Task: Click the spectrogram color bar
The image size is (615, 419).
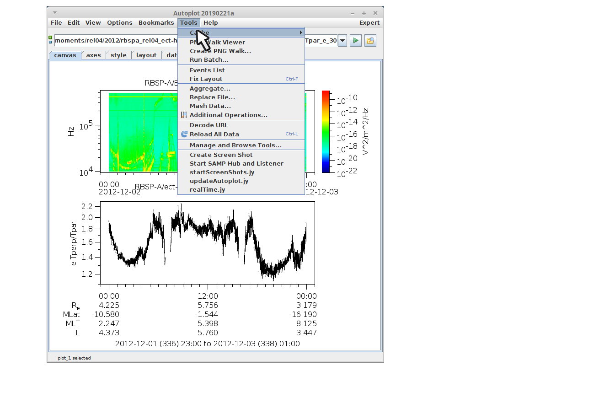Action: [326, 132]
